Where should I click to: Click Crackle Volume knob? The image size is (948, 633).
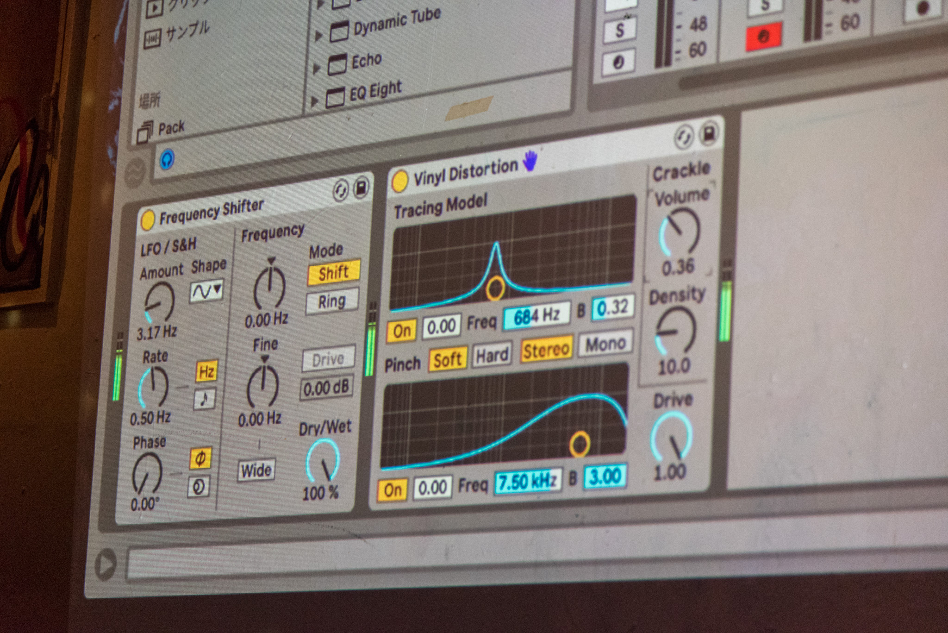[x=680, y=232]
